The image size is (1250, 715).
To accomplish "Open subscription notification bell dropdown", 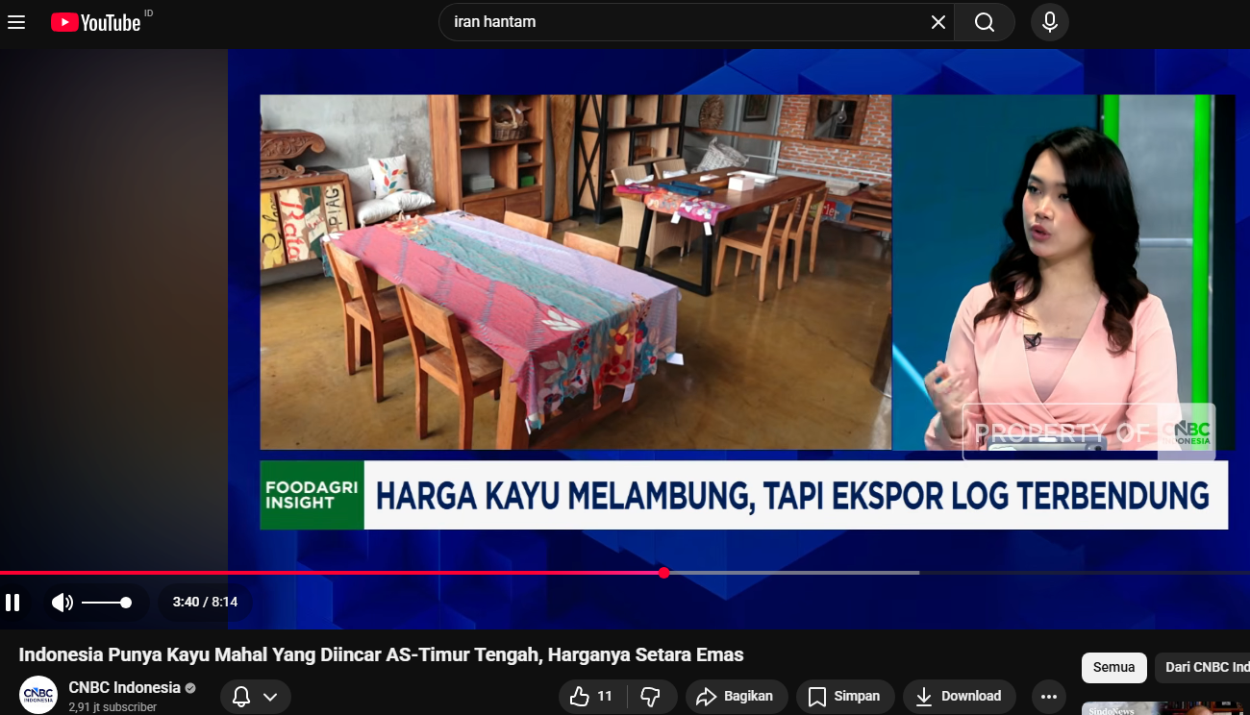I will 256,697.
